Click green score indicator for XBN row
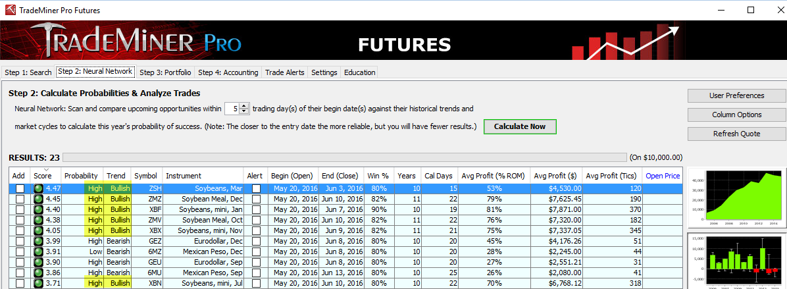 point(38,284)
